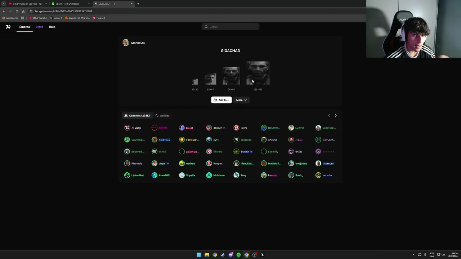461x259 pixels.
Task: Open the Crunchyroll bookmark
Action: coord(77,18)
